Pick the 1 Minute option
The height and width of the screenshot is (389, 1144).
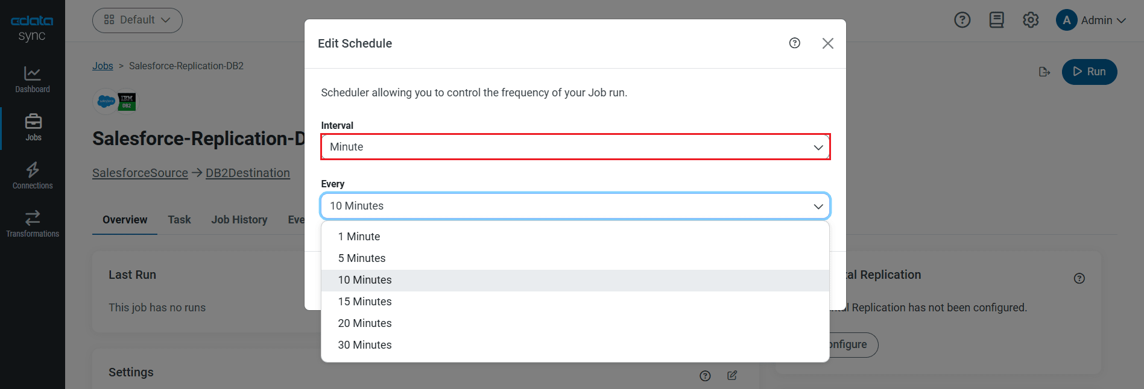click(359, 237)
